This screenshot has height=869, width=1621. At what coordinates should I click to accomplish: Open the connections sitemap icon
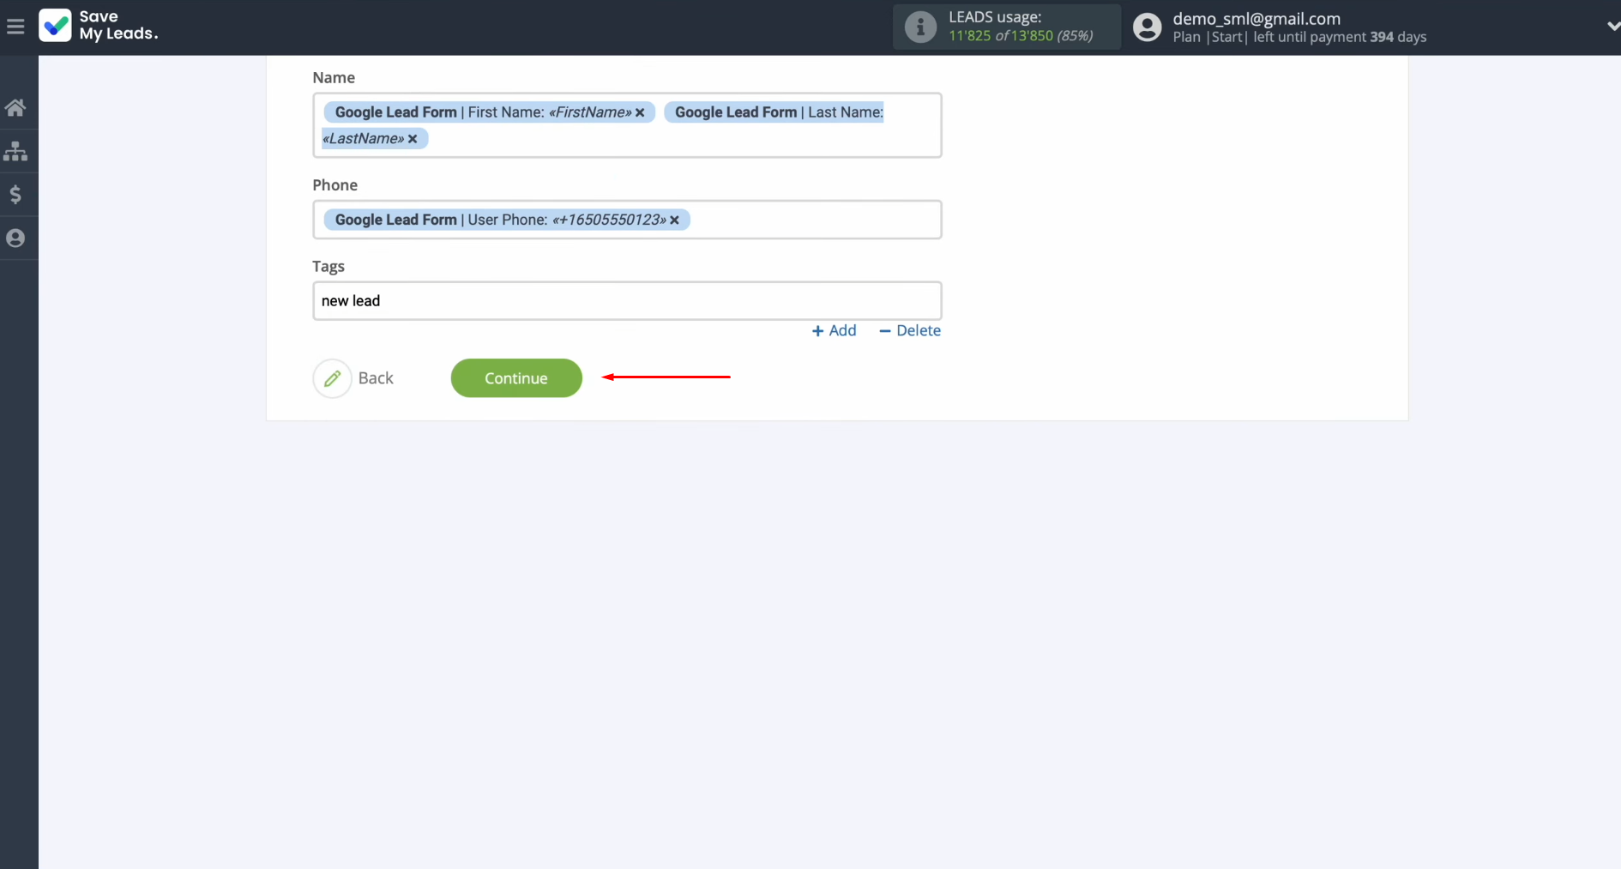(15, 151)
